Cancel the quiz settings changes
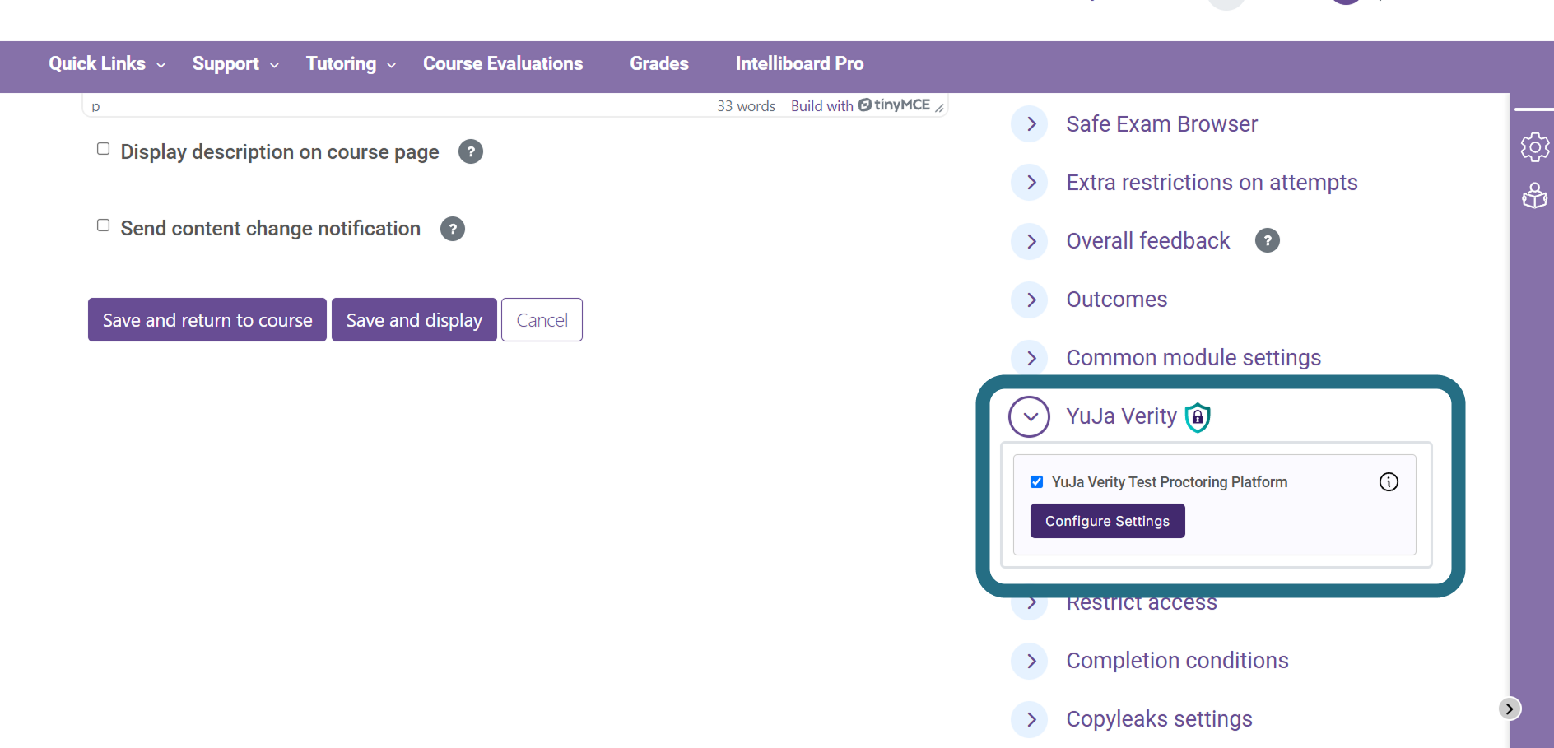The height and width of the screenshot is (748, 1554). 542,319
